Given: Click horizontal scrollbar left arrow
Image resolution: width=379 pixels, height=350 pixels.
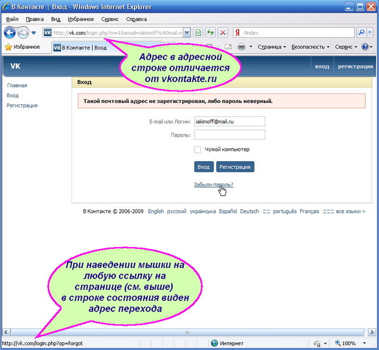Looking at the screenshot, I should point(6,332).
